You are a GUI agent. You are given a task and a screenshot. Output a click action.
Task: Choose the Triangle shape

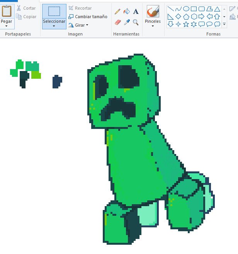pos(217,9)
